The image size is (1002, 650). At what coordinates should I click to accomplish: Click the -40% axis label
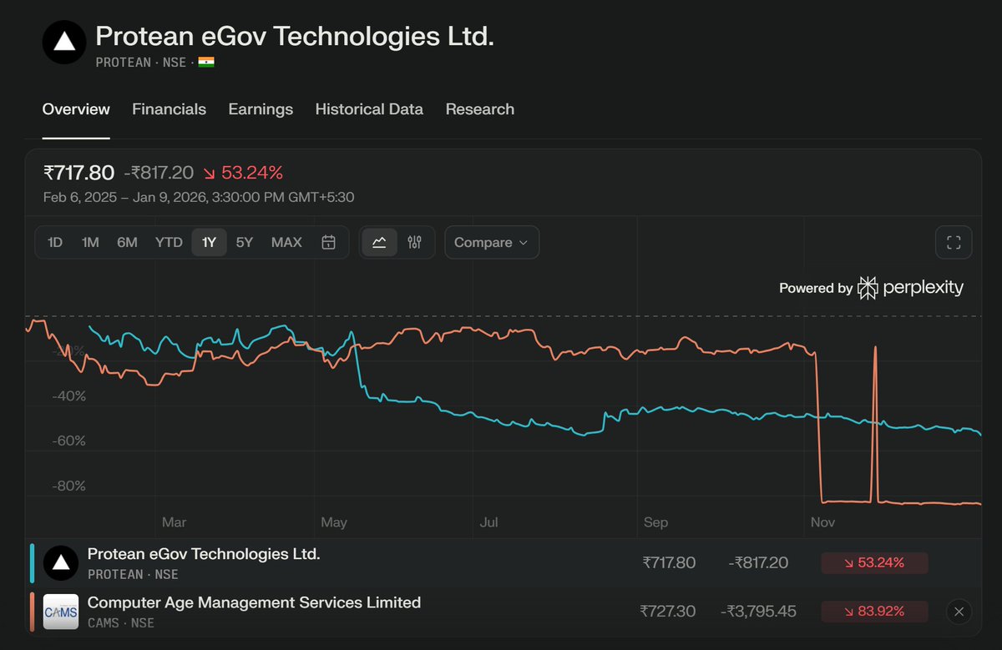point(68,396)
